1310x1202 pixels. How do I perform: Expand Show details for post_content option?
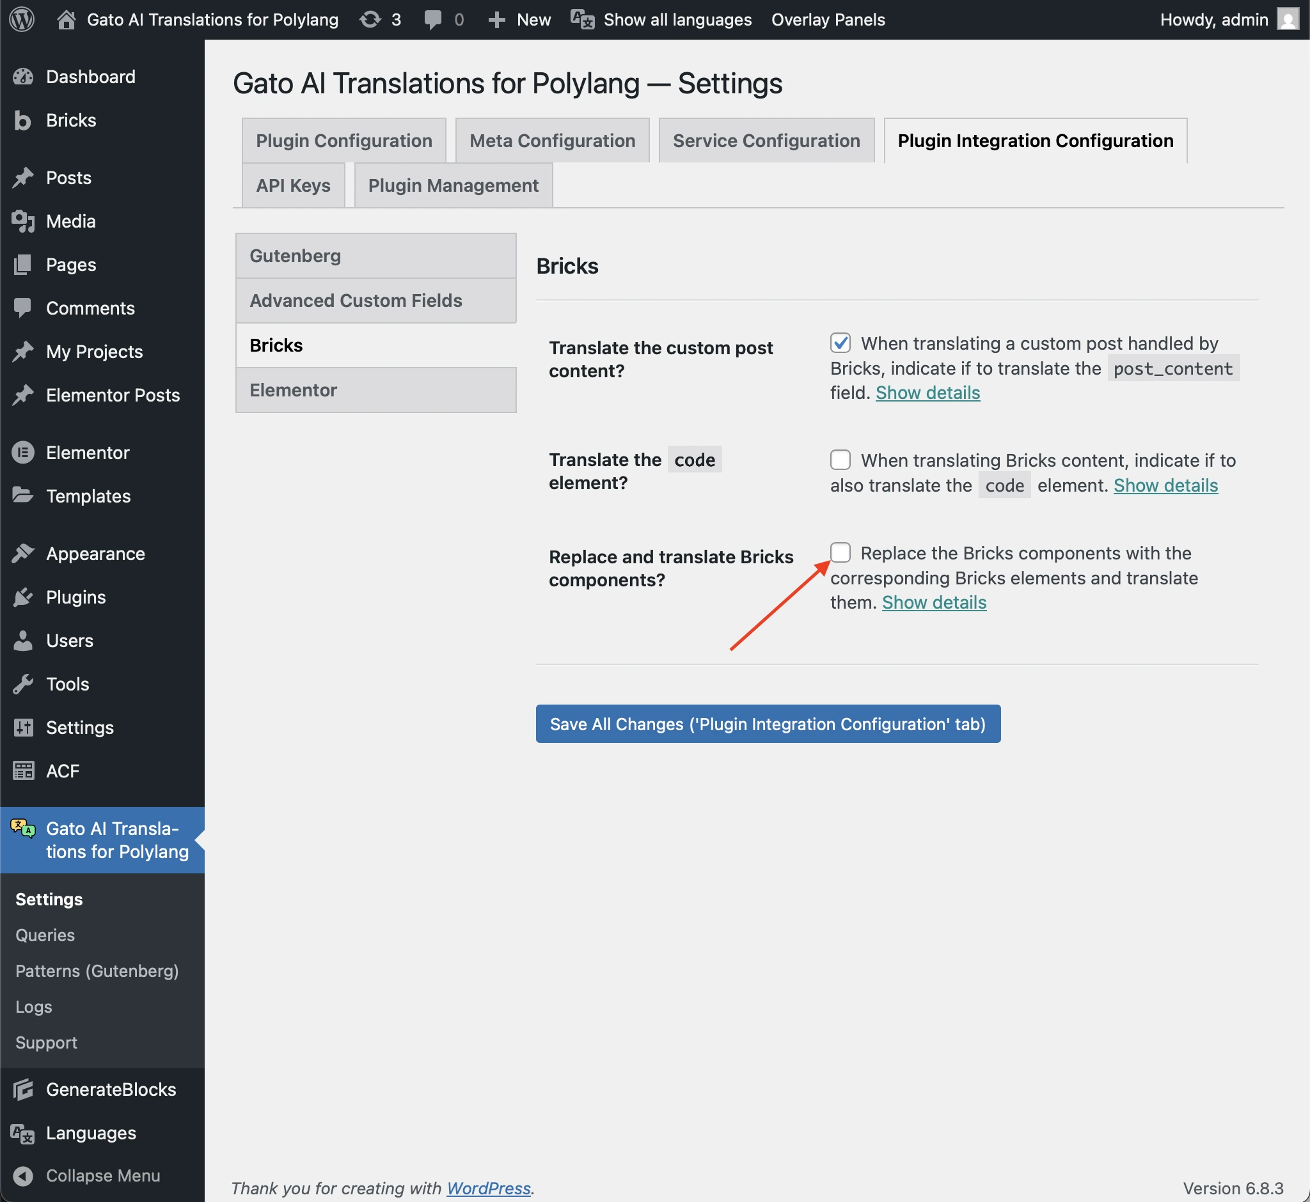coord(927,393)
